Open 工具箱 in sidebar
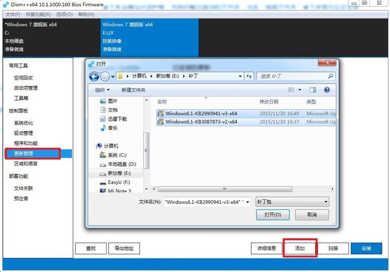Viewport: 390px width, 272px height. [x=21, y=98]
